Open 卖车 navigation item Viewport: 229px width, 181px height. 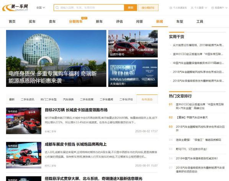pyautogui.click(x=52, y=21)
